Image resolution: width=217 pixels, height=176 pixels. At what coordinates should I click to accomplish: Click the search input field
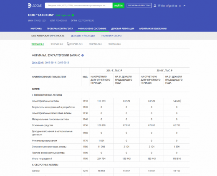coord(79,5)
